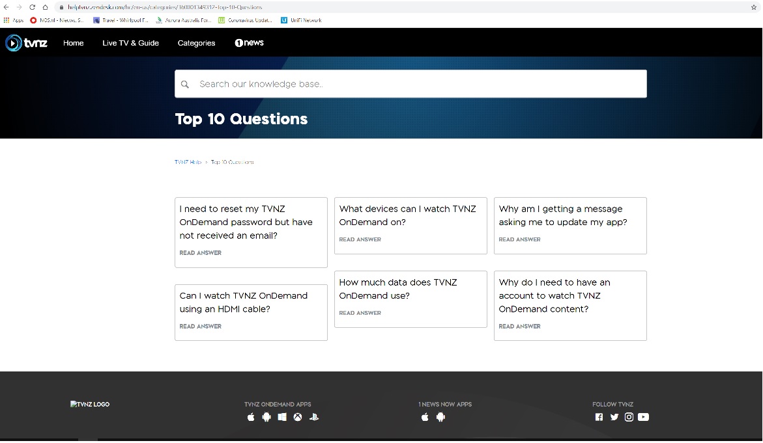
Task: Click the 'Top 10 Questions' page heading
Action: click(241, 119)
